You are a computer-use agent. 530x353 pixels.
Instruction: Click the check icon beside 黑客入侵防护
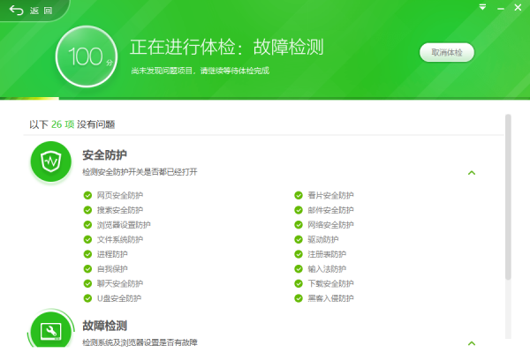coord(299,298)
